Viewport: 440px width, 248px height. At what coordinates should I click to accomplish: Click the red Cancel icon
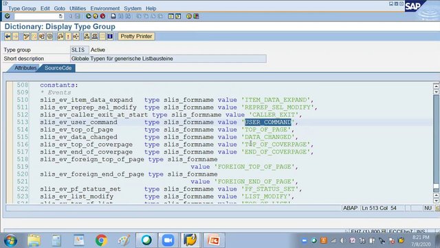102,16
